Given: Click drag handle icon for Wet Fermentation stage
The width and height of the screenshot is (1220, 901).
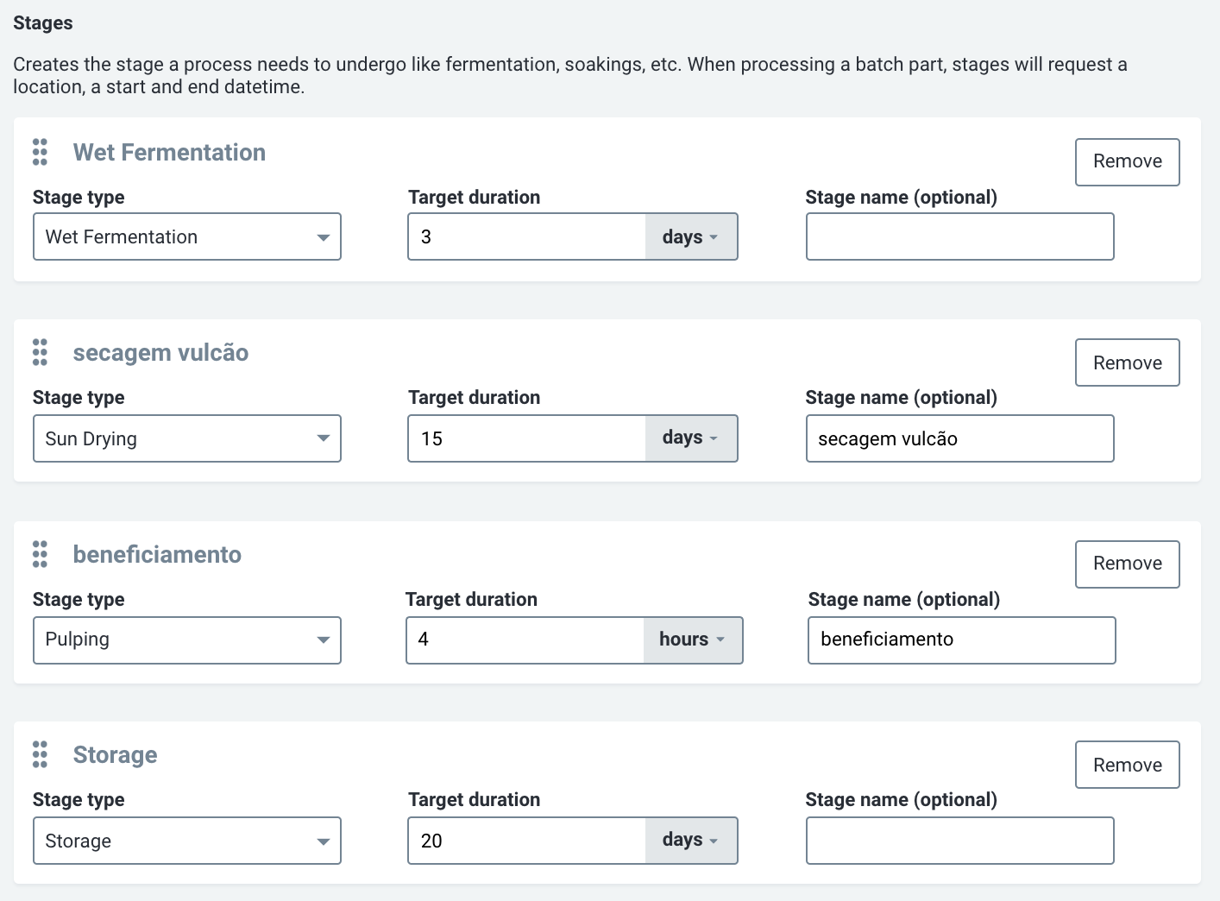Looking at the screenshot, I should click(40, 152).
